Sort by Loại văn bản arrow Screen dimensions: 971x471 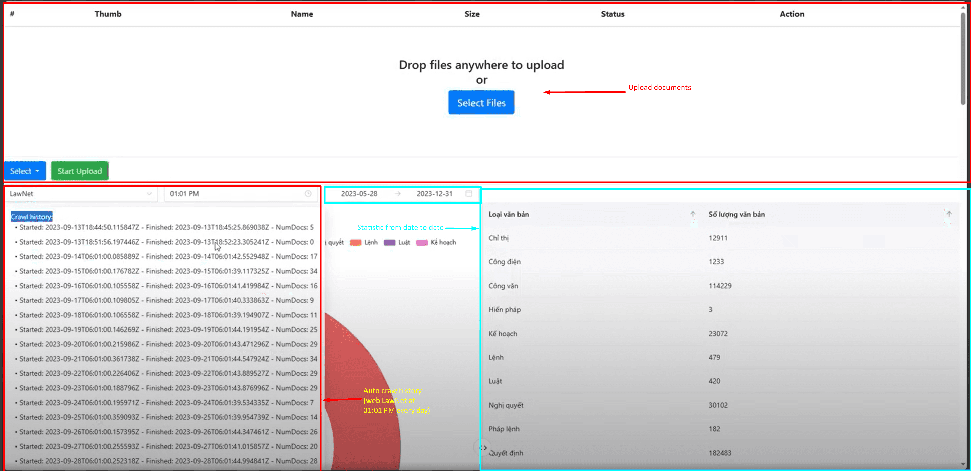point(693,214)
